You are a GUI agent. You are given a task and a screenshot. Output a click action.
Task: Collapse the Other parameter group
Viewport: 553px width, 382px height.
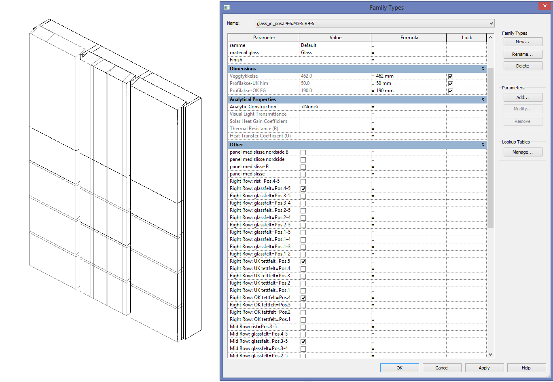(x=483, y=145)
